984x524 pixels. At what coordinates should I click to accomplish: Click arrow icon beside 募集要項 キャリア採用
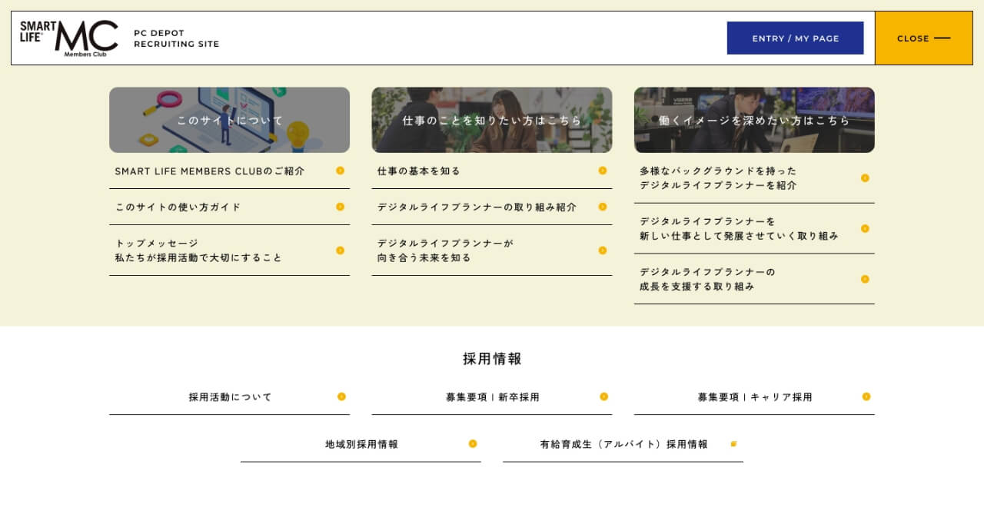(x=866, y=396)
